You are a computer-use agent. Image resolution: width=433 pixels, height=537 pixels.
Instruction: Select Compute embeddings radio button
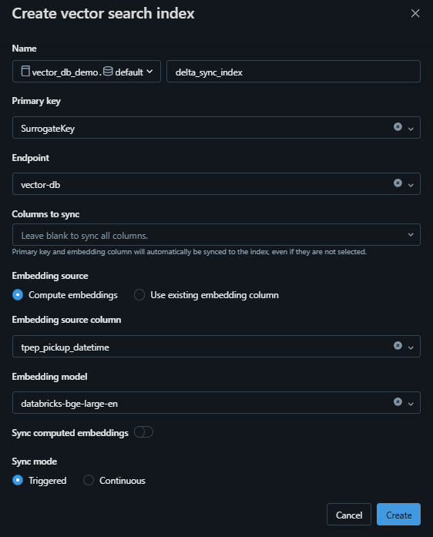[18, 295]
